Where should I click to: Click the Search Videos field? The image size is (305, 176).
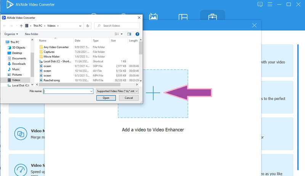click(117, 25)
